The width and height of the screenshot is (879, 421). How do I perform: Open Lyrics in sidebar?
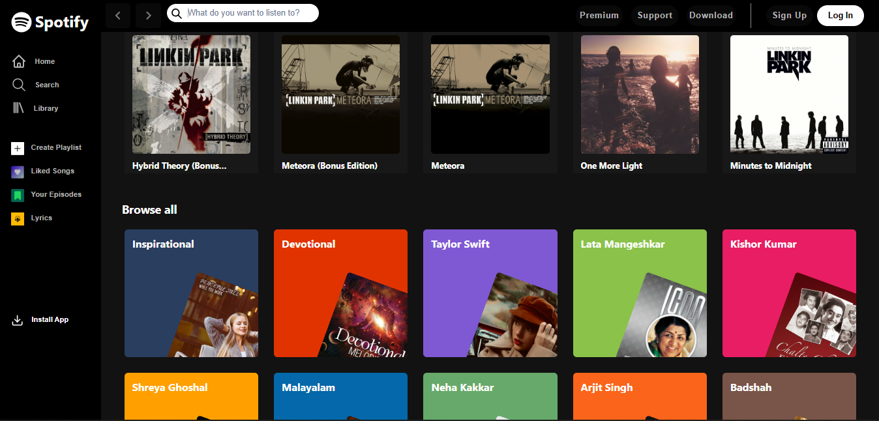click(x=42, y=218)
